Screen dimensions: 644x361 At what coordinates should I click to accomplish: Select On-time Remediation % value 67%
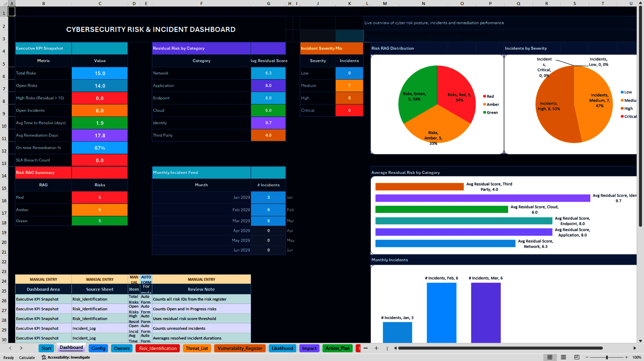[x=100, y=148]
